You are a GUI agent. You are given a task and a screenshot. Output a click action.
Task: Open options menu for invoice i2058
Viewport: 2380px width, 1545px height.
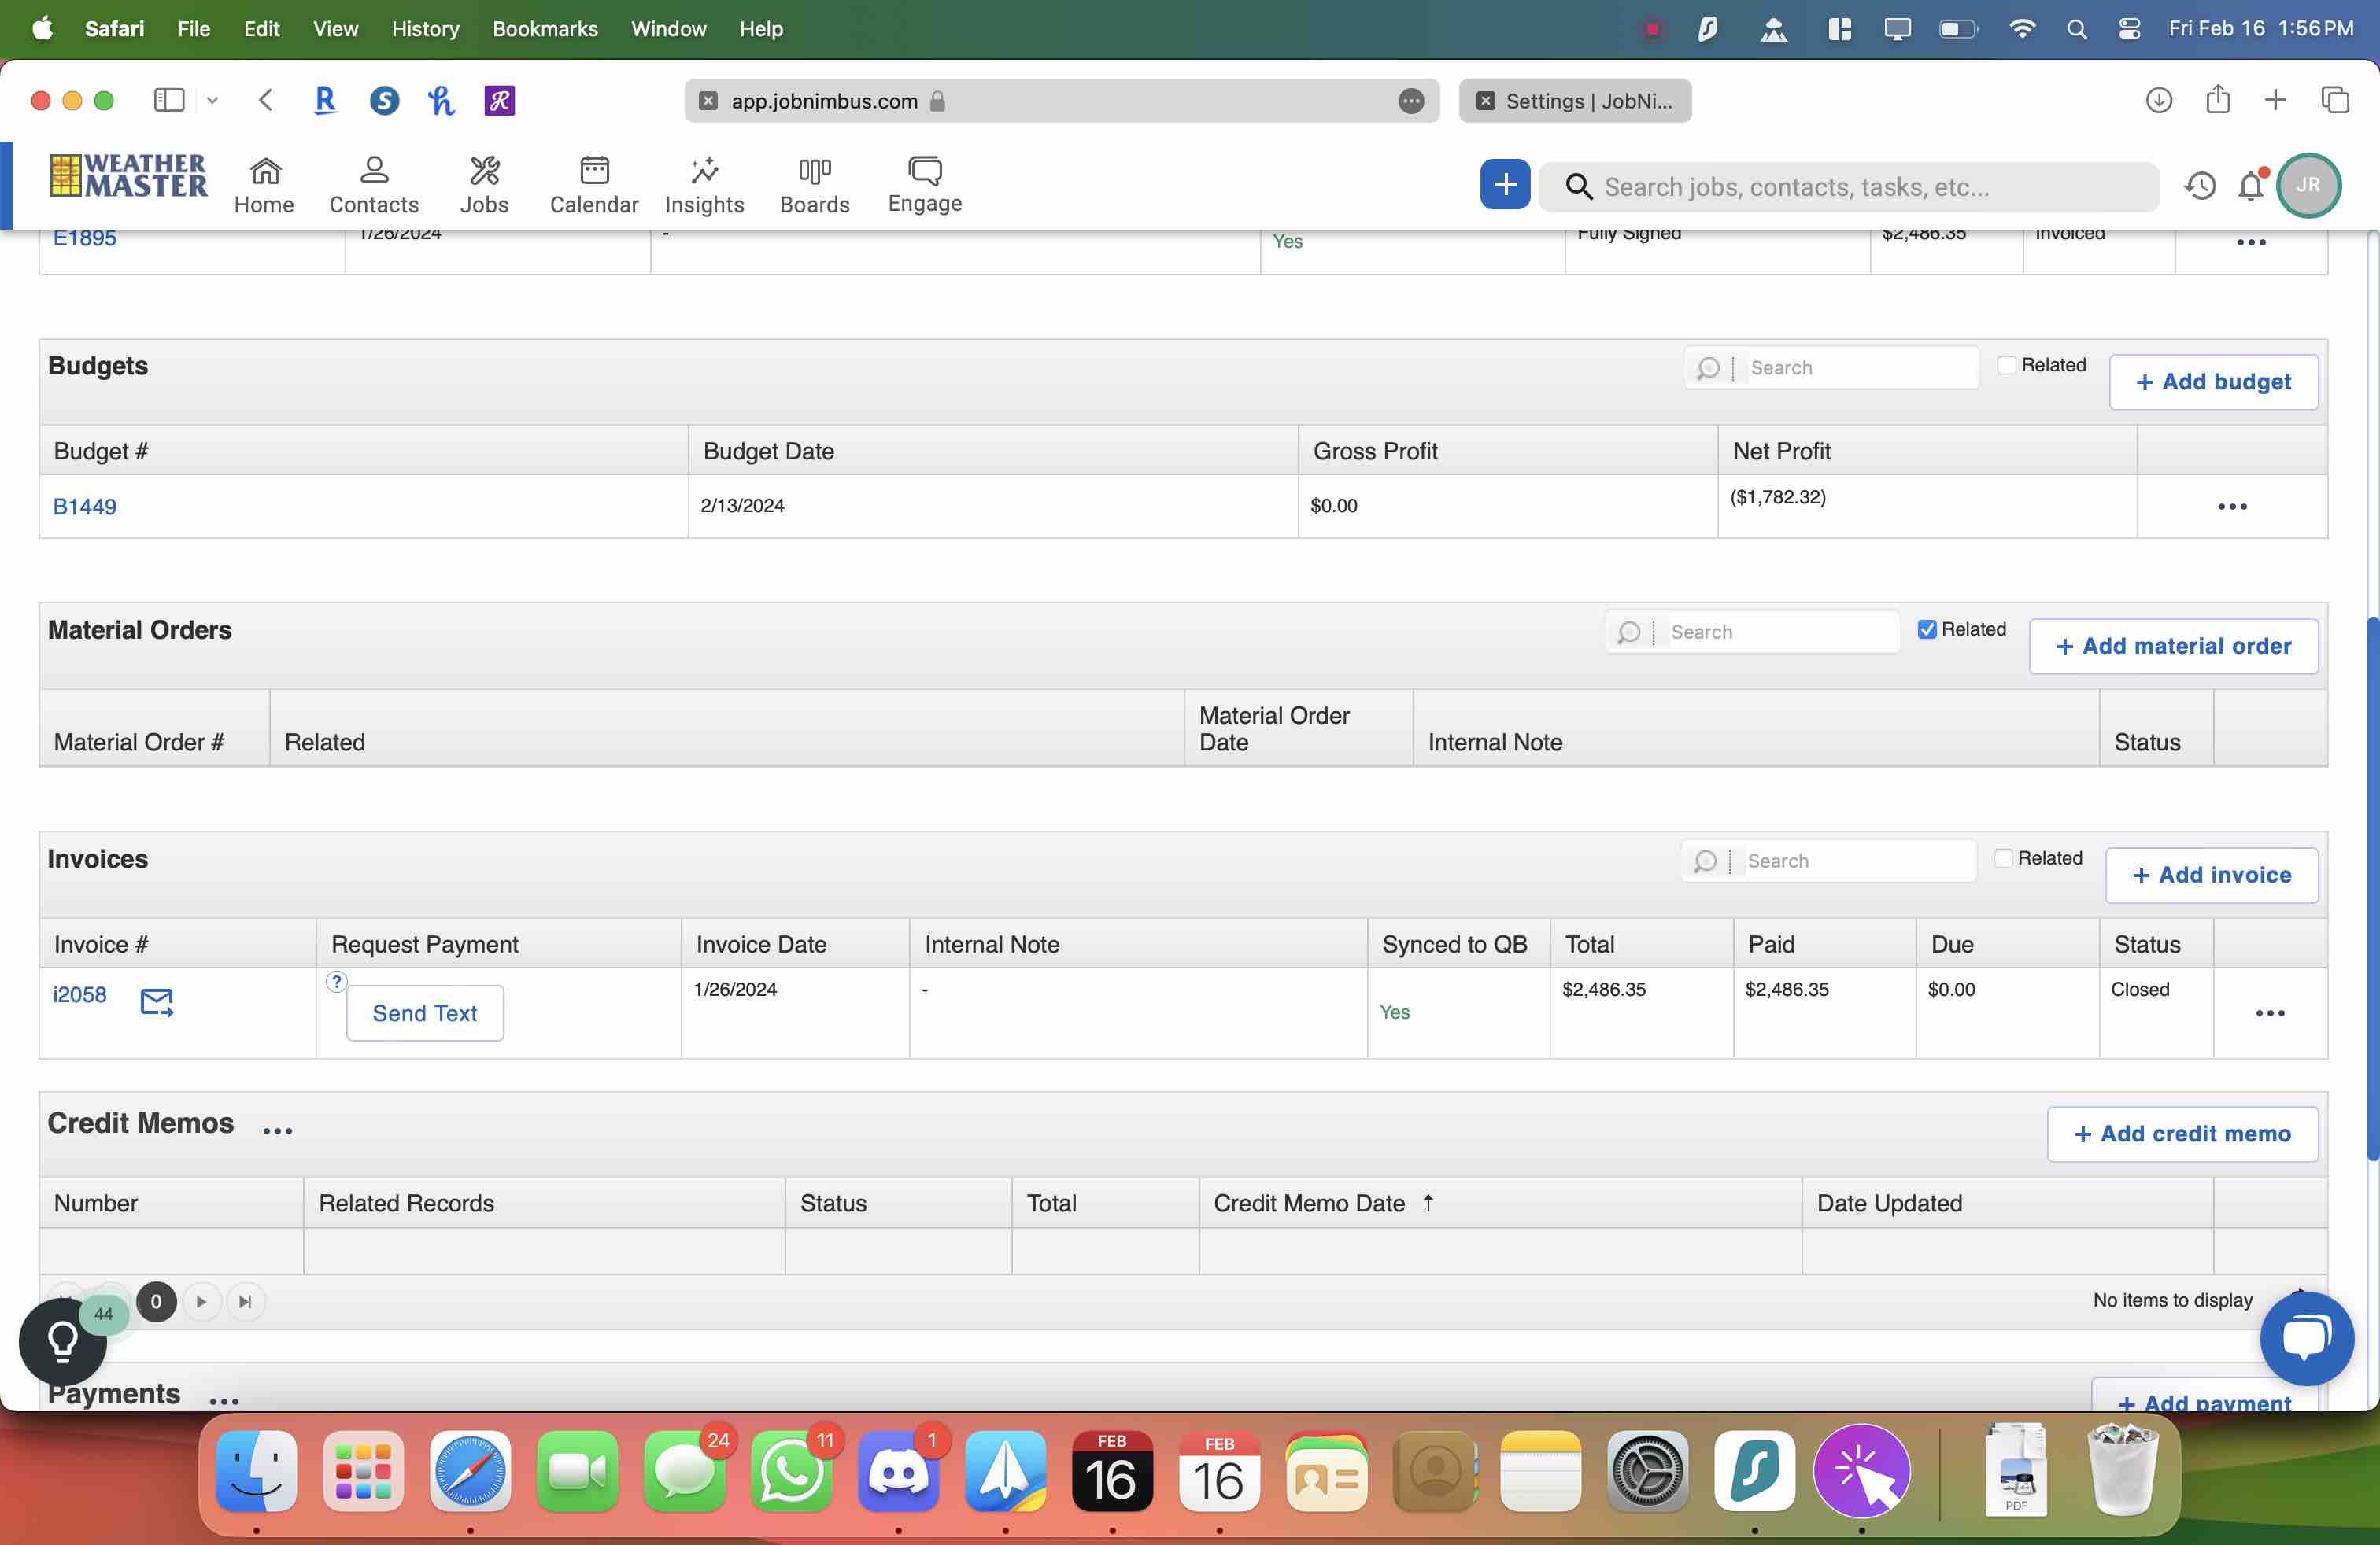pos(2270,1013)
